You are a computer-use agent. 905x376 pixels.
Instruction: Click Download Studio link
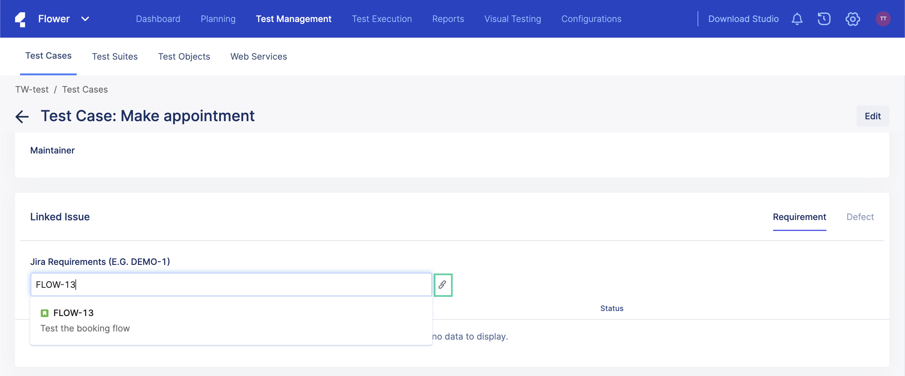pos(743,19)
